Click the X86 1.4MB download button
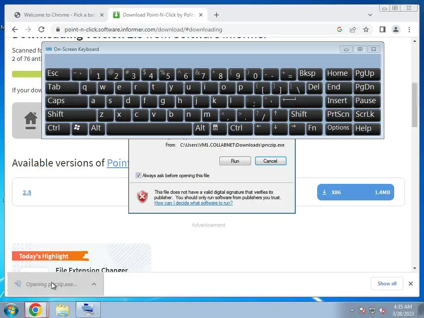424x318 pixels. click(356, 192)
